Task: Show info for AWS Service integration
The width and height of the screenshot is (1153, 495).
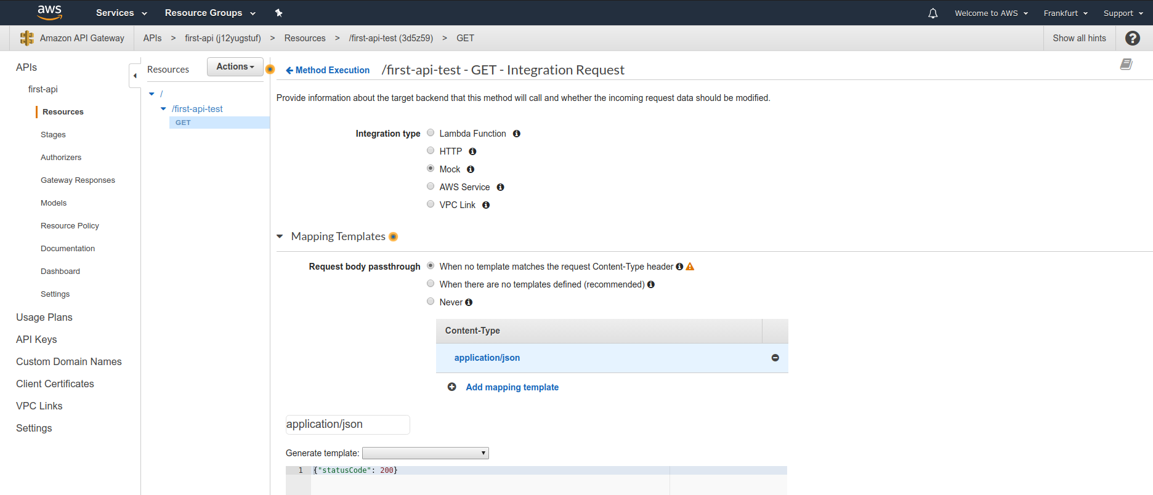Action: coord(500,187)
